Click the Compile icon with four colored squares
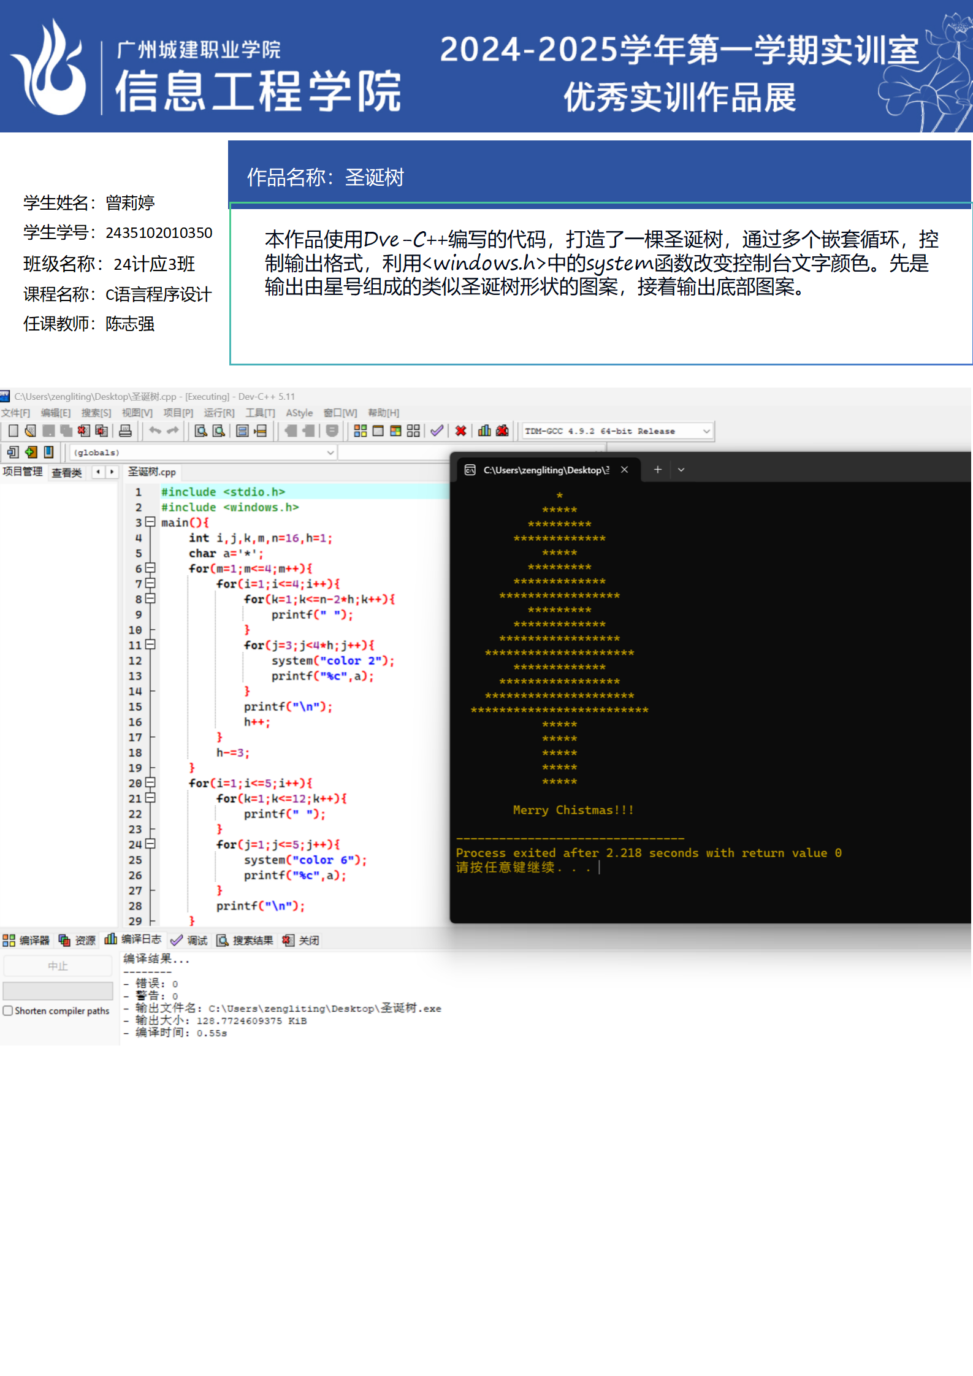The width and height of the screenshot is (973, 1376). 361,431
